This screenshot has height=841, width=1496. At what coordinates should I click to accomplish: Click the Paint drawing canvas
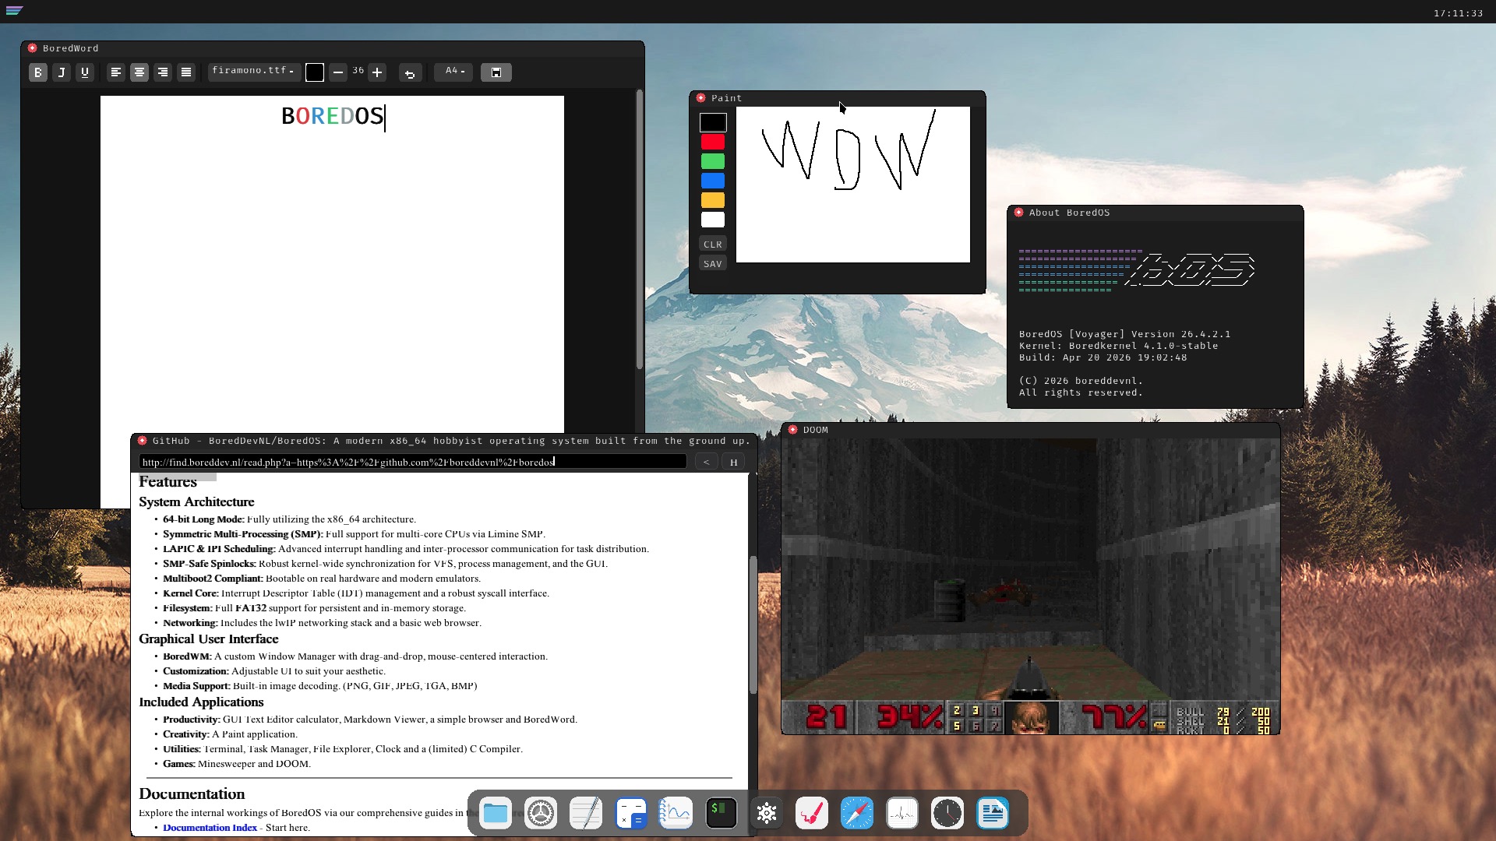coord(853,185)
